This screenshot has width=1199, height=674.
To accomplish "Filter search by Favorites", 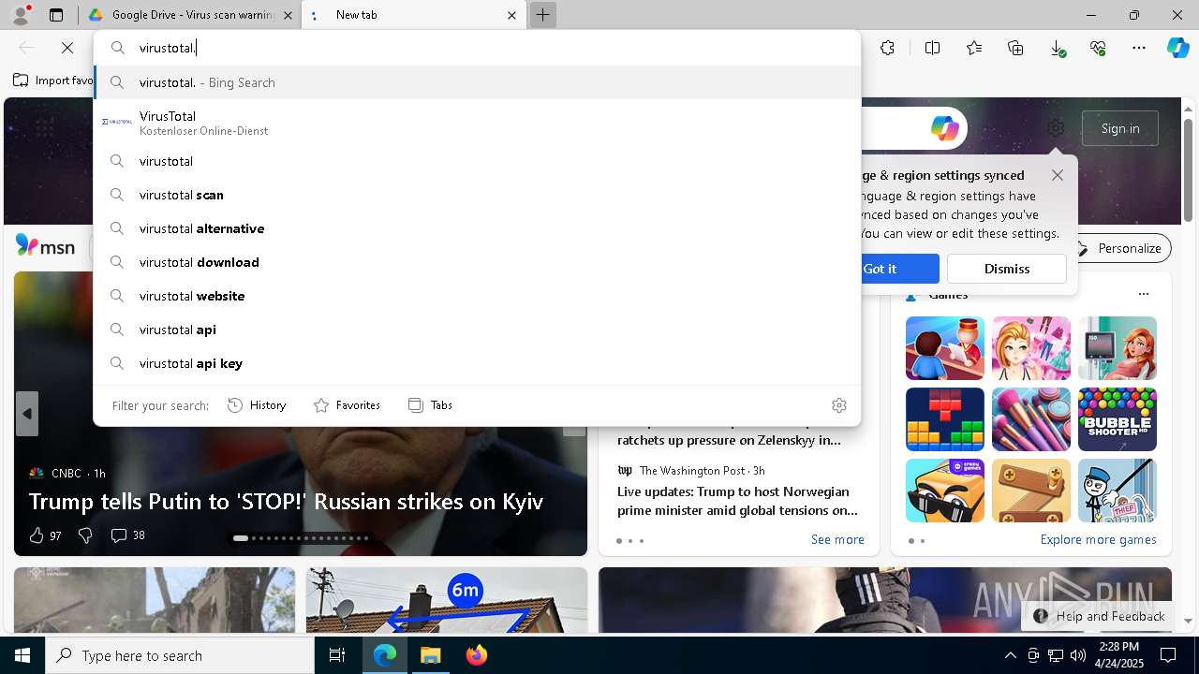I will [347, 405].
